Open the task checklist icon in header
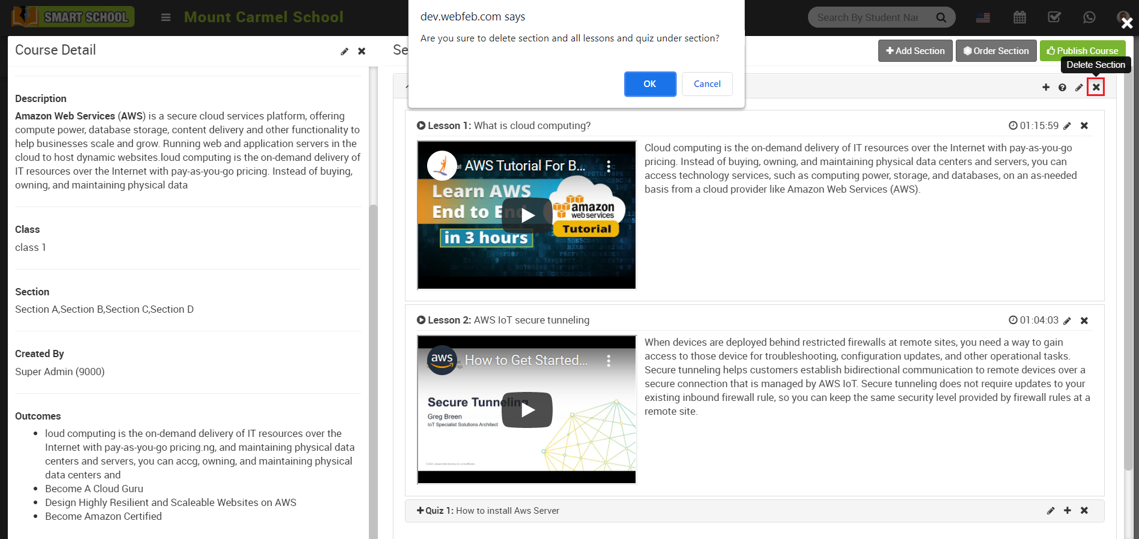Image resolution: width=1139 pixels, height=539 pixels. pyautogui.click(x=1054, y=17)
